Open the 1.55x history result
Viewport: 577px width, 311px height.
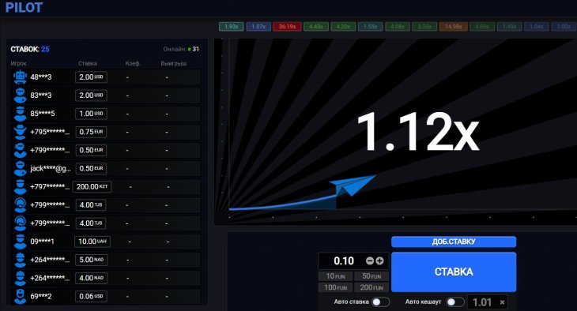370,27
